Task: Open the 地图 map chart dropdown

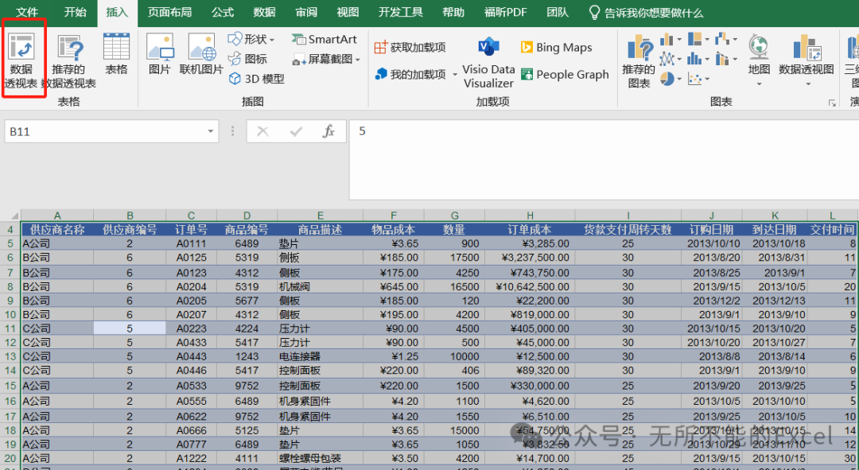Action: click(x=759, y=84)
